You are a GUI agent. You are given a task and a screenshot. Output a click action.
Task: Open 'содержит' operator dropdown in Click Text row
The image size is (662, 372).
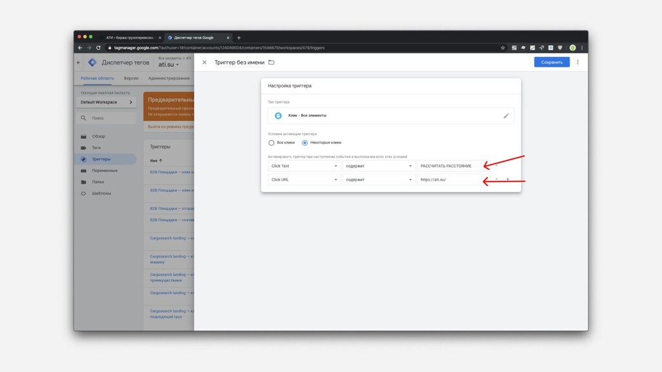(379, 166)
